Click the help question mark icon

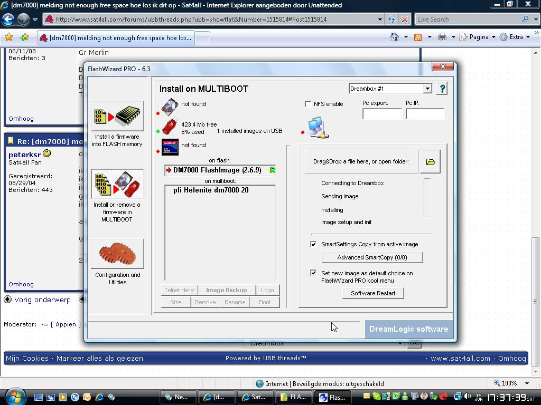click(x=442, y=89)
